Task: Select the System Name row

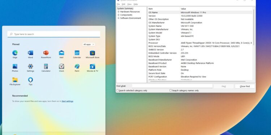Action: click(200, 26)
